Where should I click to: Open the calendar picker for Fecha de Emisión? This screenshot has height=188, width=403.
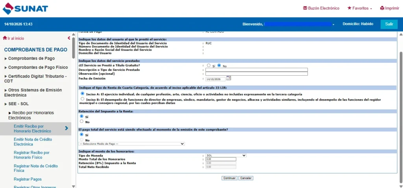[229, 78]
